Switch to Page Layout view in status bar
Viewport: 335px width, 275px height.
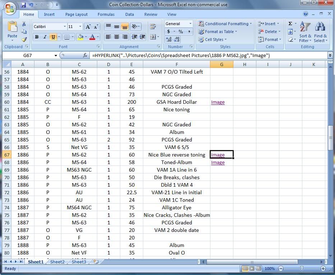coord(252,269)
